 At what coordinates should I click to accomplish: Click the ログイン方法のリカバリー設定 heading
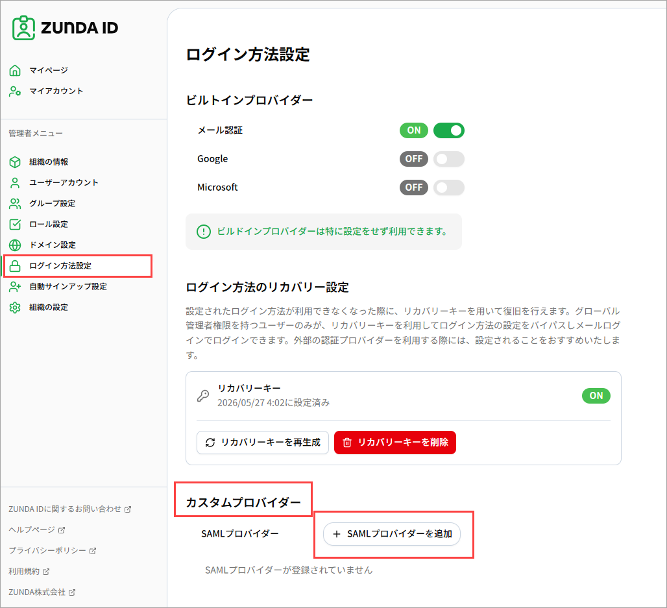click(267, 287)
